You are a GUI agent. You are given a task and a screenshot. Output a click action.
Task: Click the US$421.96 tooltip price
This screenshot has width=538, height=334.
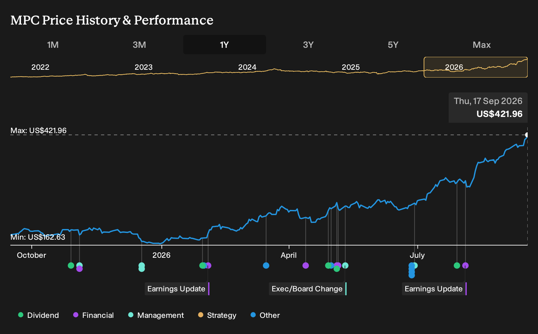point(499,114)
